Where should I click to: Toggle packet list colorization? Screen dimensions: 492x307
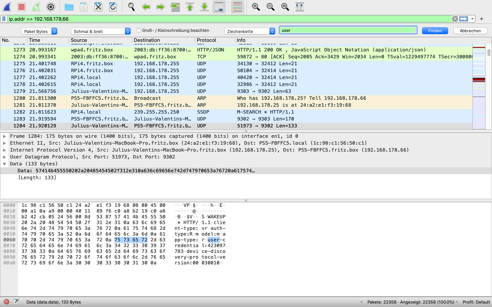click(x=238, y=7)
